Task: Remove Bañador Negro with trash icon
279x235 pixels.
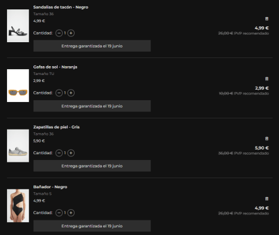Action: pos(267,199)
